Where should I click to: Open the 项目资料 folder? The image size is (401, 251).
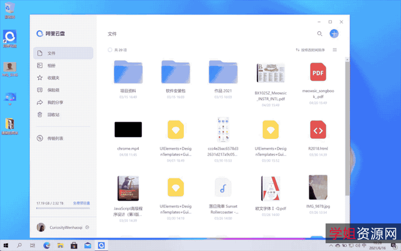tap(128, 73)
